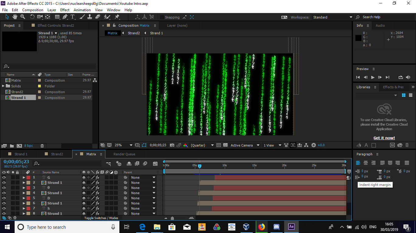Center align text in Paragraph panel
This screenshot has height=233, width=416.
(366, 163)
